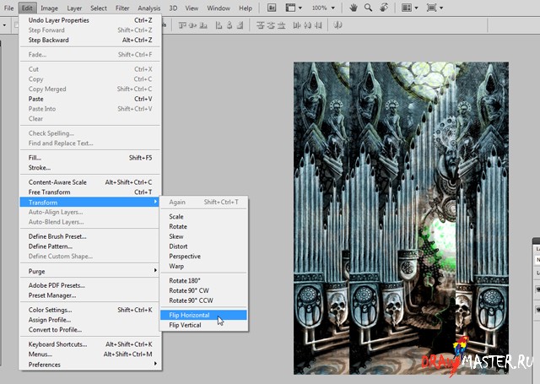Click Distribute Horizontal Centers icon
Viewport: 540px width, 384px height.
coord(307,25)
